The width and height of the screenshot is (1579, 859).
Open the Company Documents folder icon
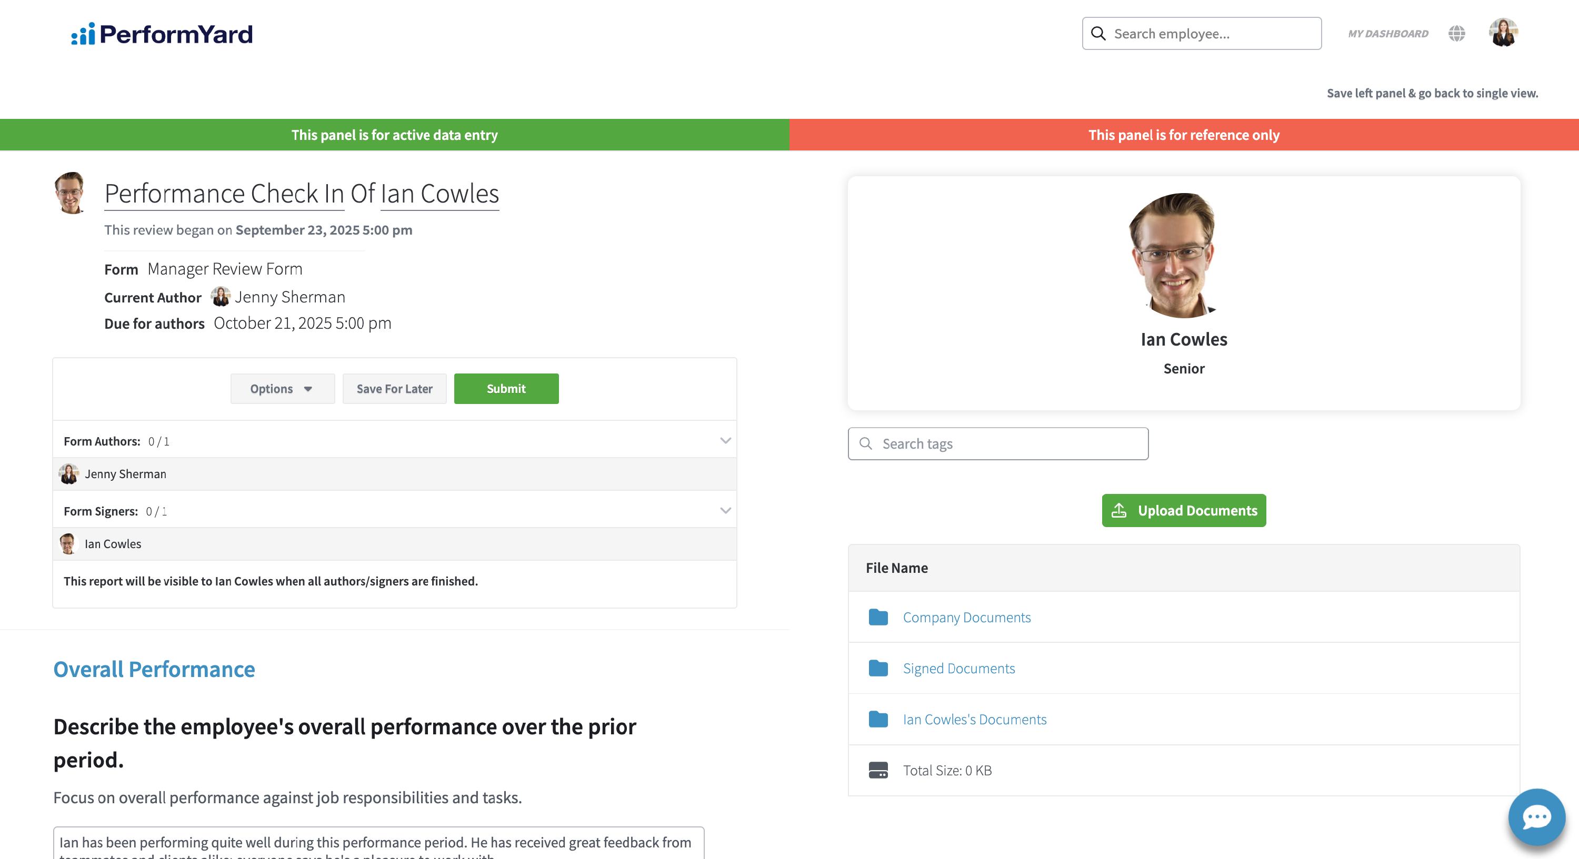878,617
